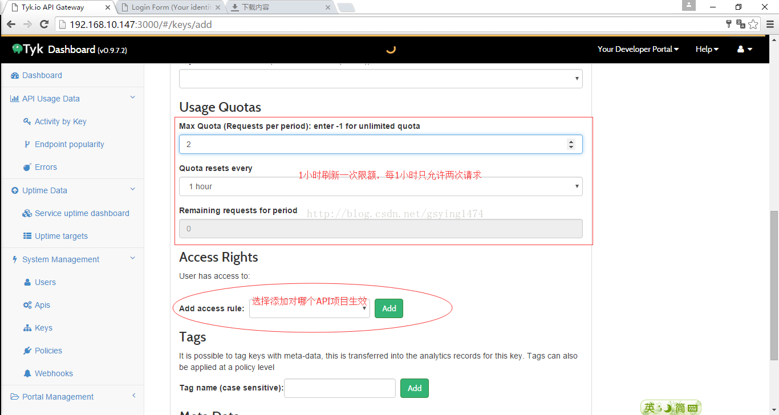
Task: Bookmark this page with the star icon
Action: (753, 24)
